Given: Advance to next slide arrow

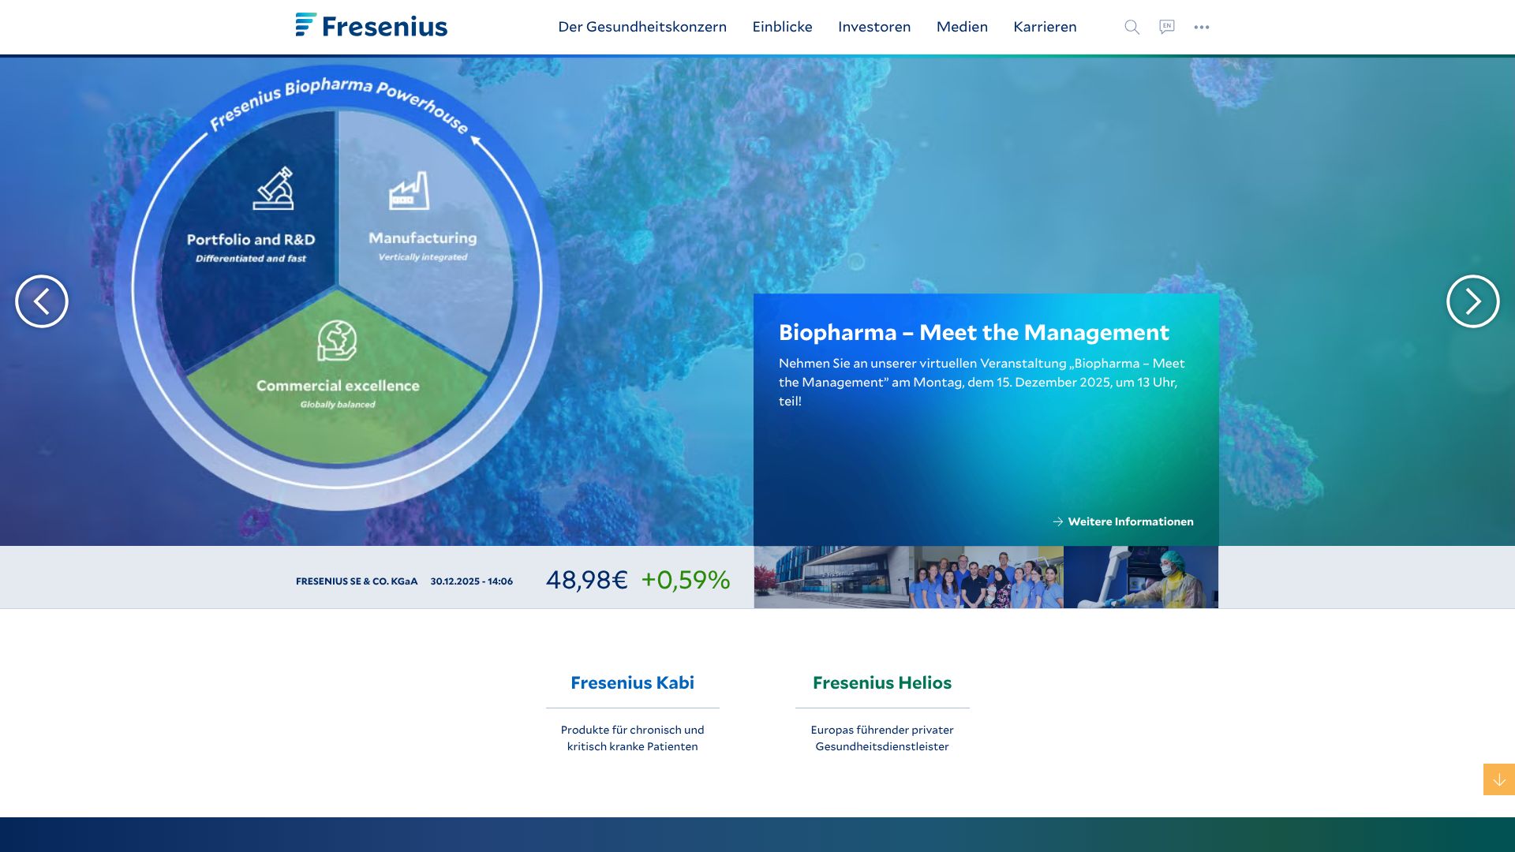Looking at the screenshot, I should 1472,301.
